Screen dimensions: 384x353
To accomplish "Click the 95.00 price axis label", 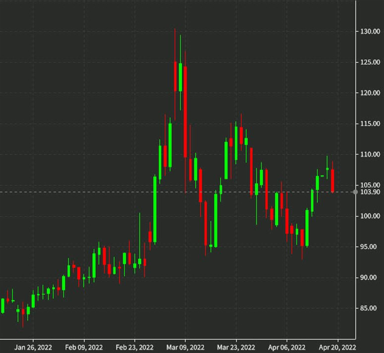I will coord(368,247).
